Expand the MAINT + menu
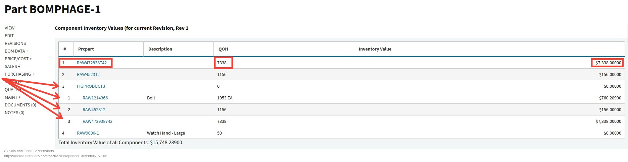 [x=13, y=97]
